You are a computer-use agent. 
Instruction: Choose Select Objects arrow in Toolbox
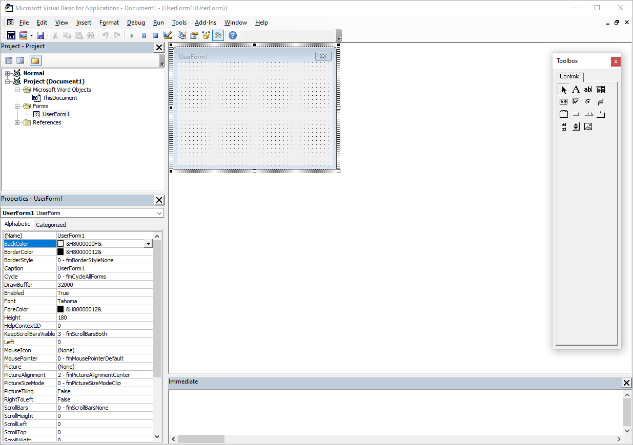(564, 90)
